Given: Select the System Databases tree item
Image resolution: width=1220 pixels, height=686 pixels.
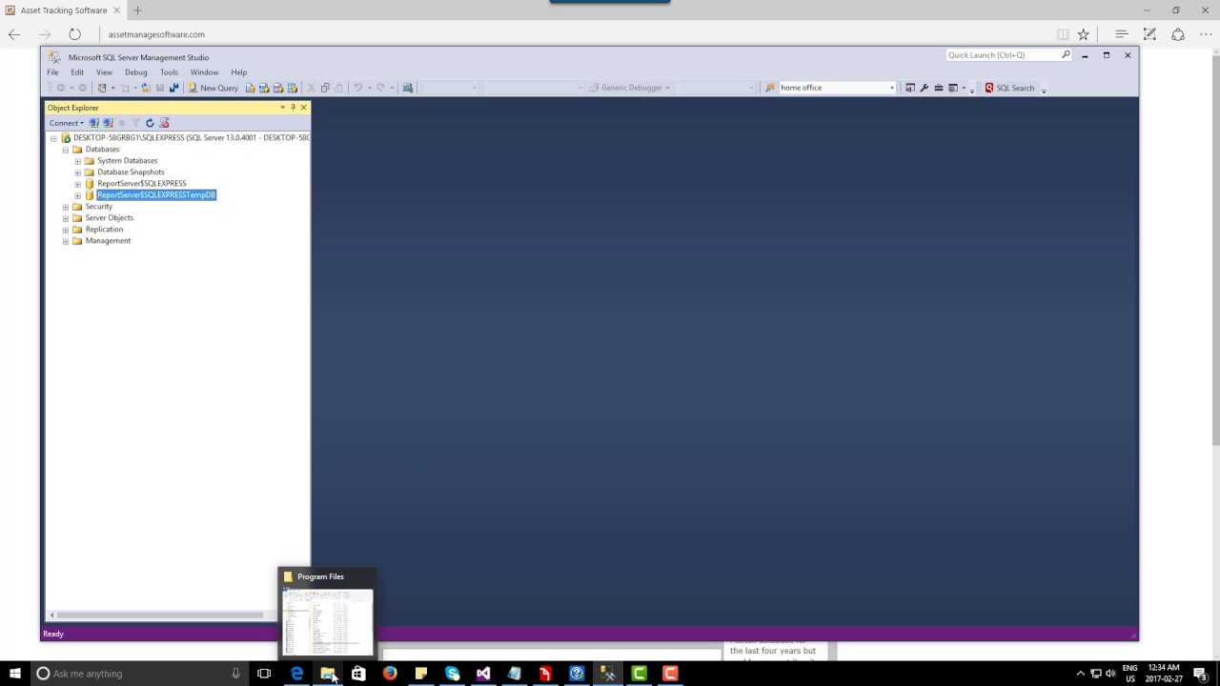Looking at the screenshot, I should [x=127, y=161].
